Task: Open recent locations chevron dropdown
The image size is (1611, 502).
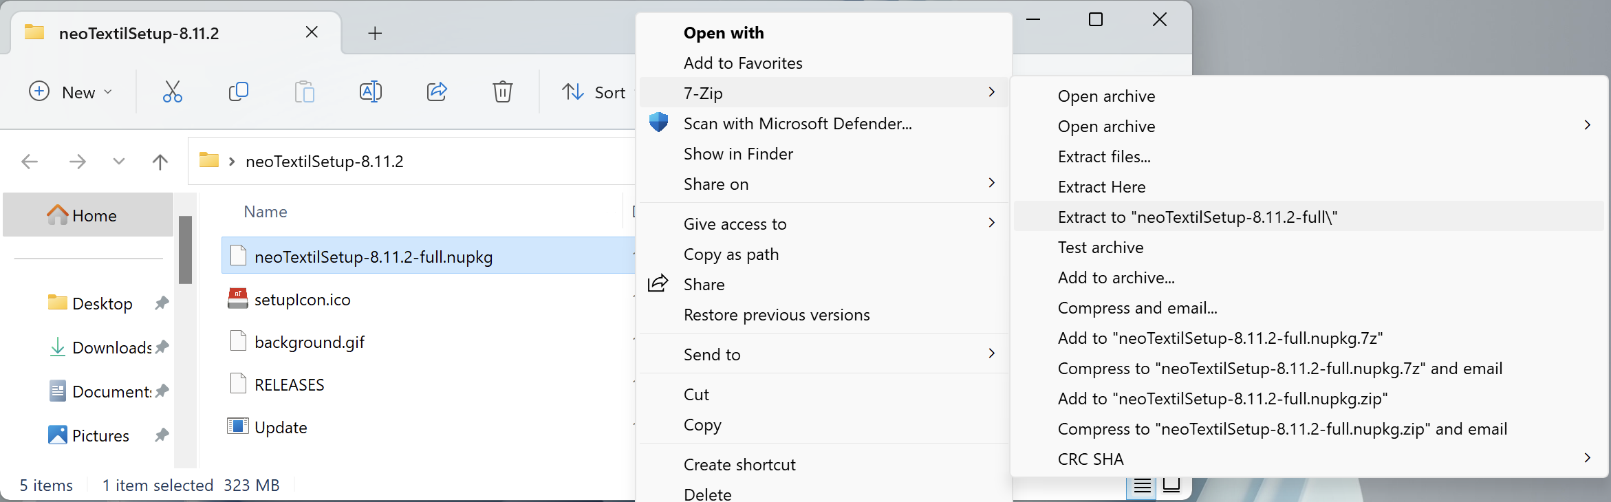Action: click(x=119, y=162)
